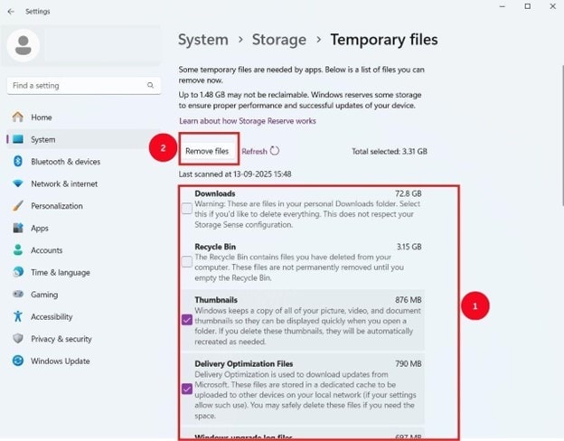Click the 876 MB size value
This screenshot has width=564, height=441.
pyautogui.click(x=409, y=300)
